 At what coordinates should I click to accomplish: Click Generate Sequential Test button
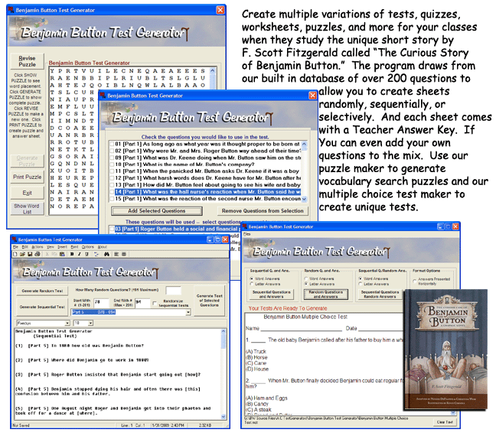42,307
